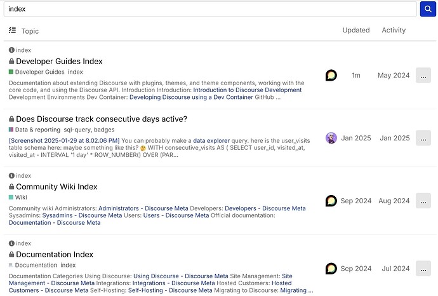Click the lock icon beside Community Wiki Index
This screenshot has height=296, width=438.
pyautogui.click(x=11, y=187)
